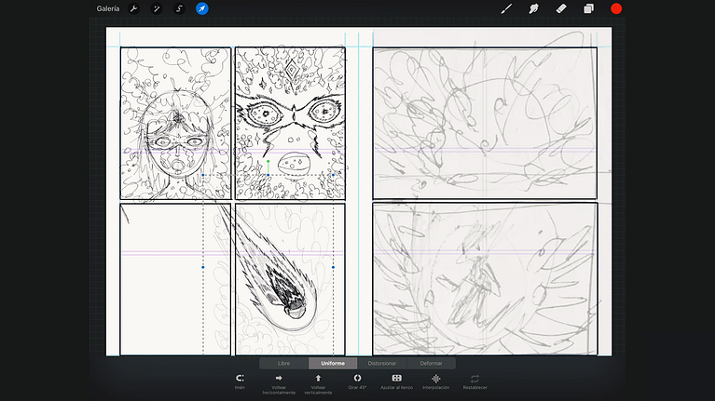Activate the Selection tool
Viewport: 715px width, 401px height.
(x=179, y=9)
